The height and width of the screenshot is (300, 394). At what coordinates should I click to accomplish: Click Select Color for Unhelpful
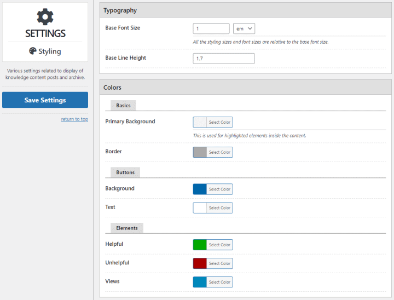(219, 263)
